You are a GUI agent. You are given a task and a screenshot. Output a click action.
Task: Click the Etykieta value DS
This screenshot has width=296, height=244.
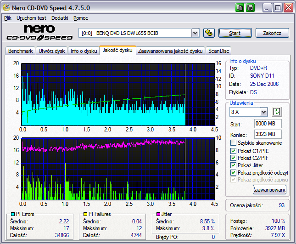point(253,92)
